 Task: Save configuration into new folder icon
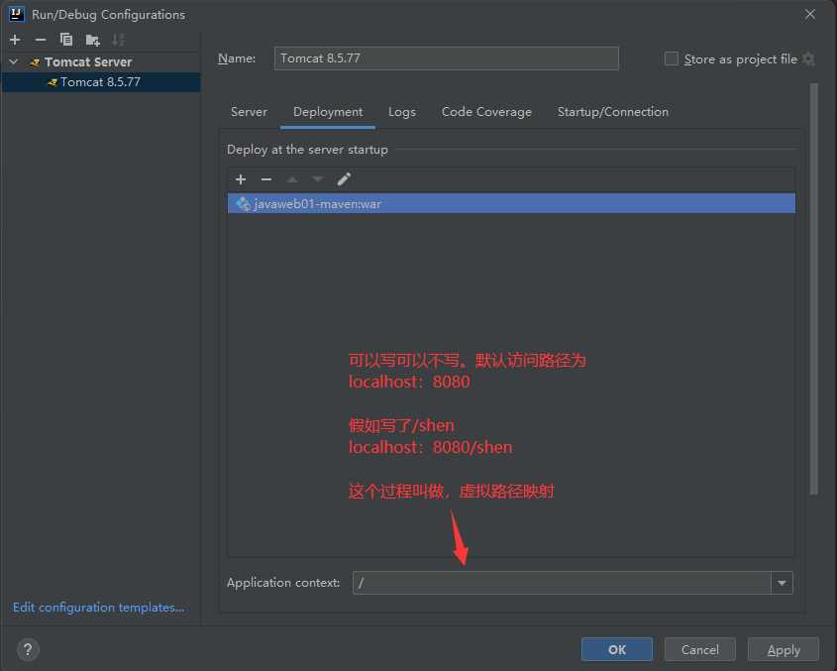[x=92, y=40]
